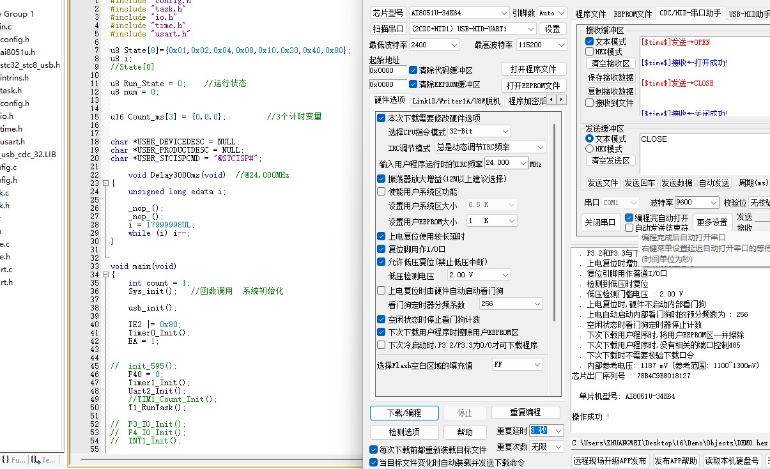This screenshot has width=770, height=469.
Task: Click 读取本机硬盘号 button
Action: pyautogui.click(x=732, y=461)
